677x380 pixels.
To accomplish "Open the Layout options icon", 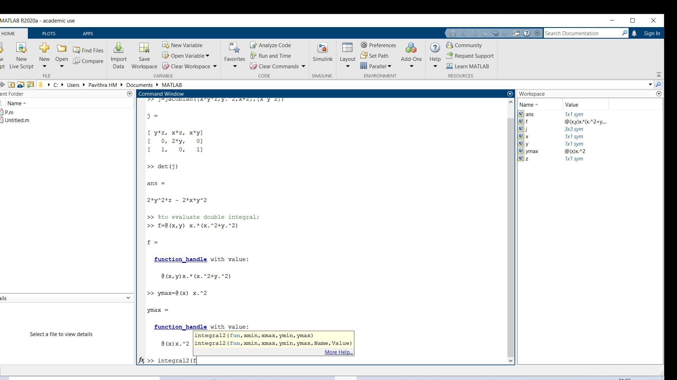I will [347, 53].
